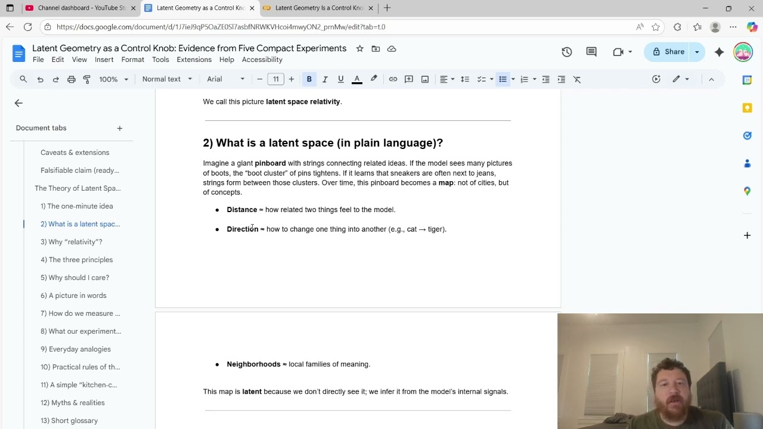Image resolution: width=763 pixels, height=429 pixels.
Task: Decrease font size with minus button
Action: [x=259, y=79]
